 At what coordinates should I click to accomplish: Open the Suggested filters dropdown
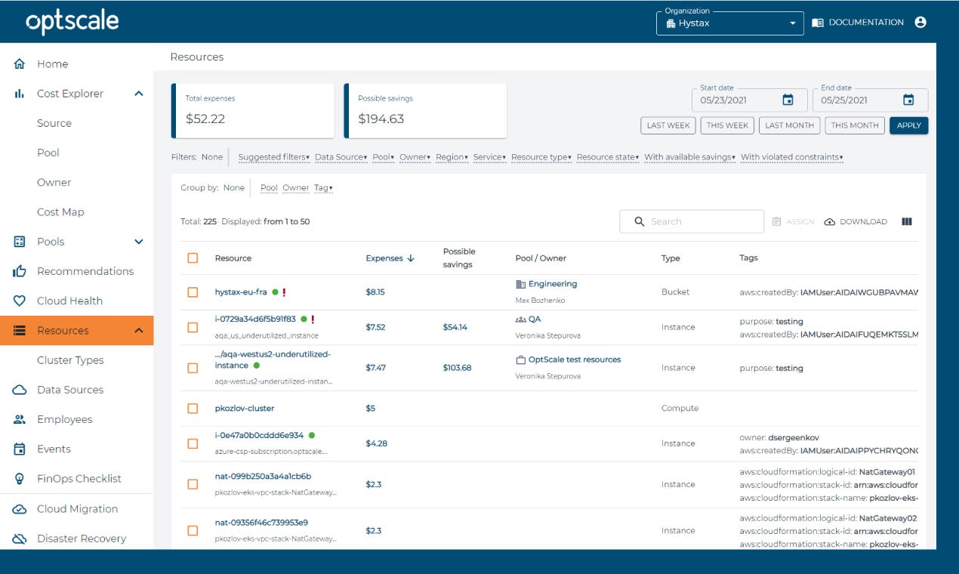coord(274,157)
